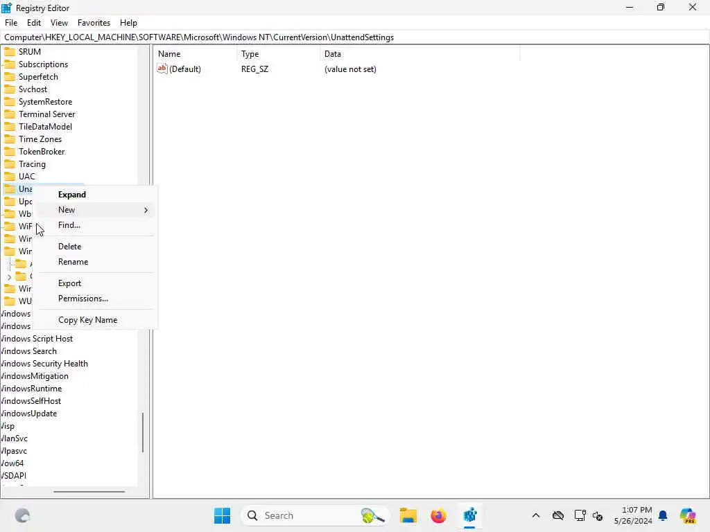Select the TileDataModel folder icon
This screenshot has height=532, width=710.
[10, 126]
